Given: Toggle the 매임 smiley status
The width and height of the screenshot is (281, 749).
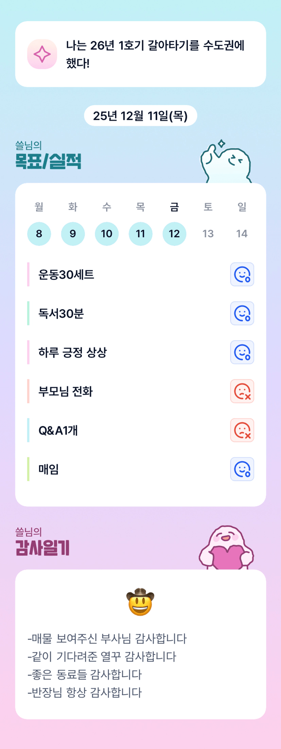Looking at the screenshot, I should [x=242, y=469].
